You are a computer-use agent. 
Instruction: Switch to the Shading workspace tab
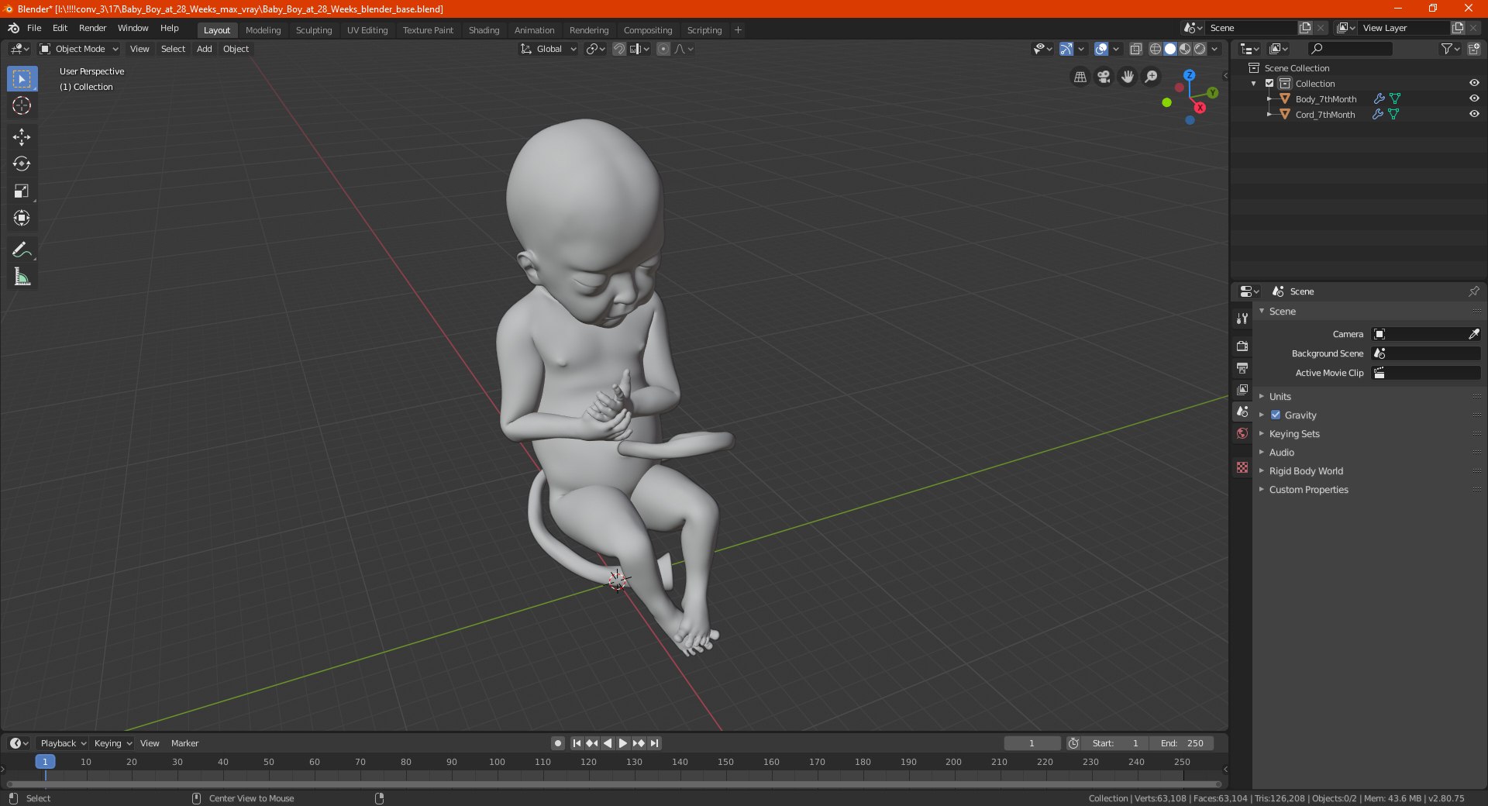[x=484, y=30]
